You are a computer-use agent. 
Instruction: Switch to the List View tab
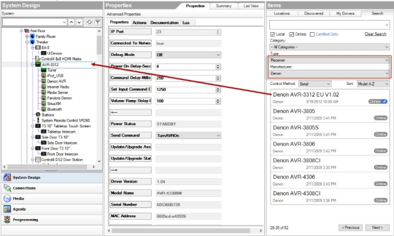click(251, 6)
